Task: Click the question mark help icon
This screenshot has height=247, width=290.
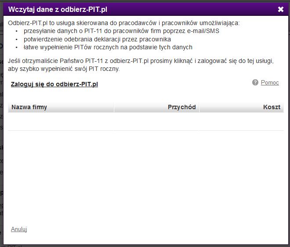Action: (x=255, y=83)
